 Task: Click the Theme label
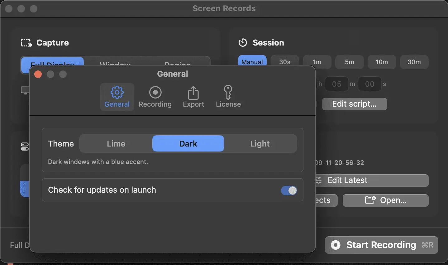coord(61,144)
